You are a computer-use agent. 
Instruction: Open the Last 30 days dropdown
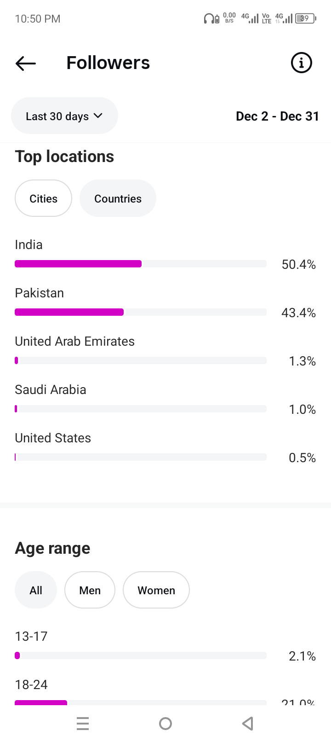64,116
